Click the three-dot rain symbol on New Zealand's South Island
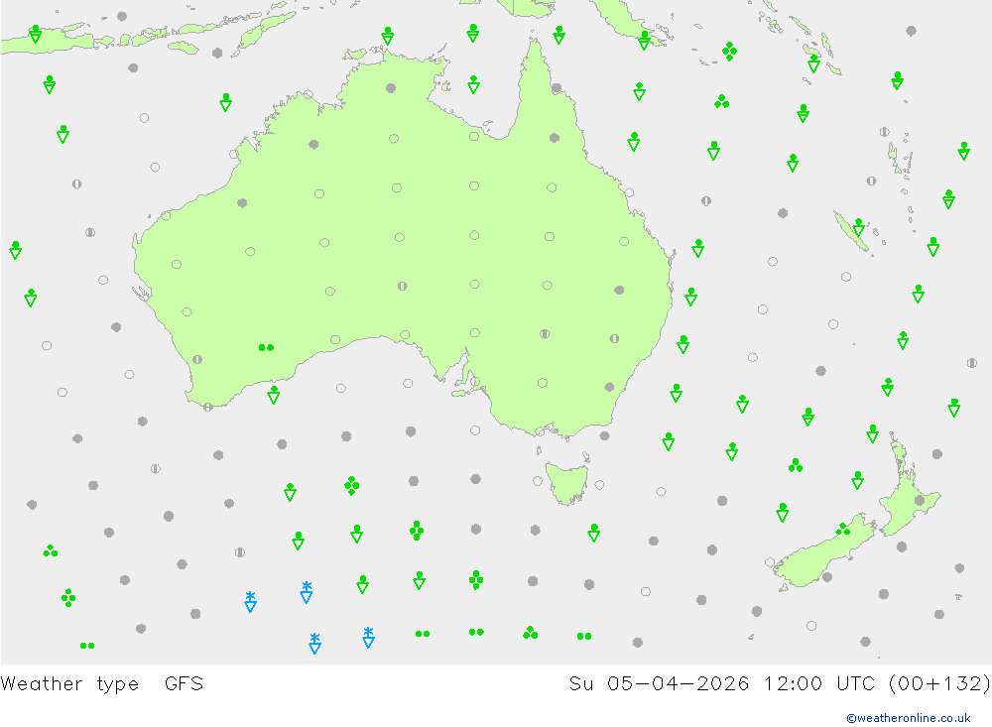 point(842,529)
